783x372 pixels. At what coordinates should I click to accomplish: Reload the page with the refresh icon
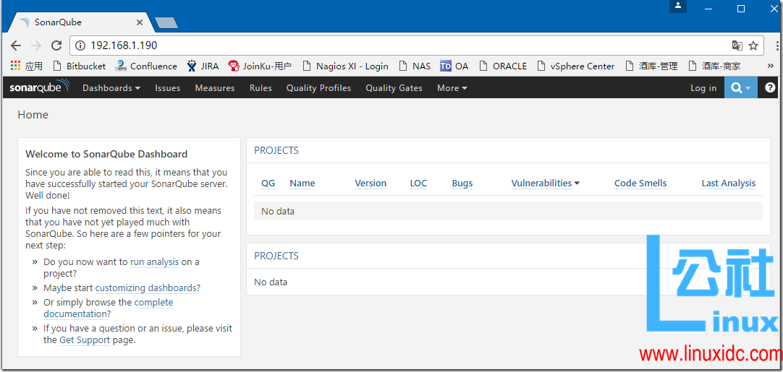click(56, 46)
